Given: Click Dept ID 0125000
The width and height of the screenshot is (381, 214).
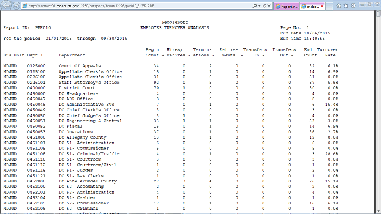Looking at the screenshot, I should [x=36, y=66].
